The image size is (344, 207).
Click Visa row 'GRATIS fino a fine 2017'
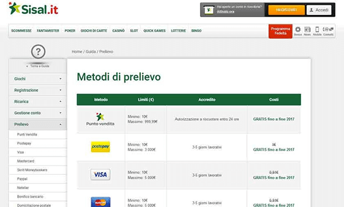click(x=274, y=178)
